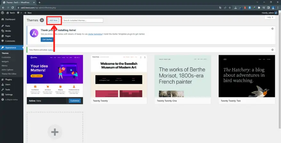This screenshot has height=143, width=281.
Task: Click the Astra logo in notice
Action: [x=34, y=33]
